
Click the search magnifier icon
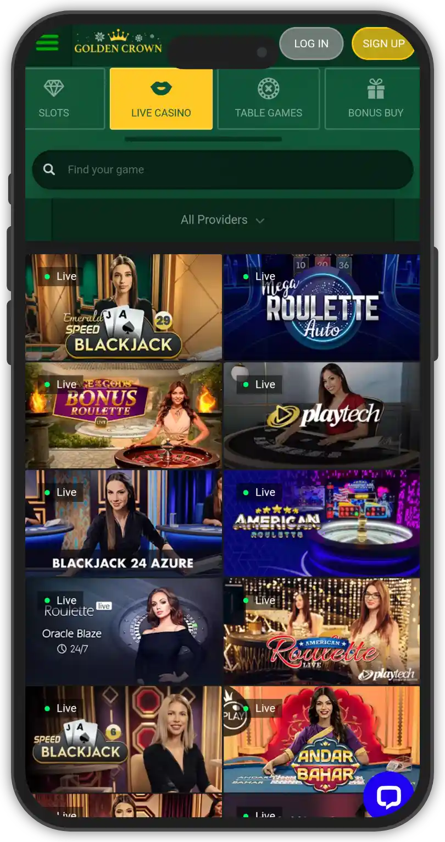click(x=49, y=170)
